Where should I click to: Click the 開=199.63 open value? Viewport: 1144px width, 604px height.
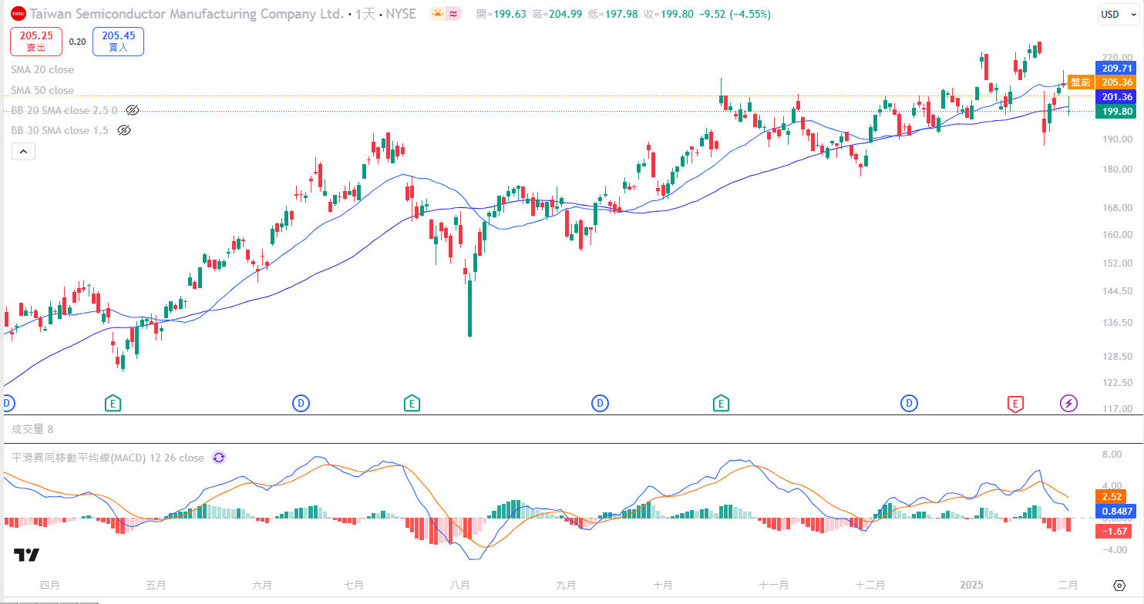(502, 14)
